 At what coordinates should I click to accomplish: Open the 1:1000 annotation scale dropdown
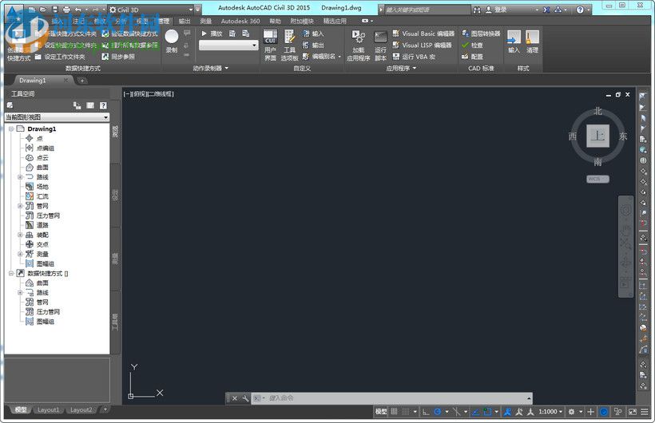[550, 412]
